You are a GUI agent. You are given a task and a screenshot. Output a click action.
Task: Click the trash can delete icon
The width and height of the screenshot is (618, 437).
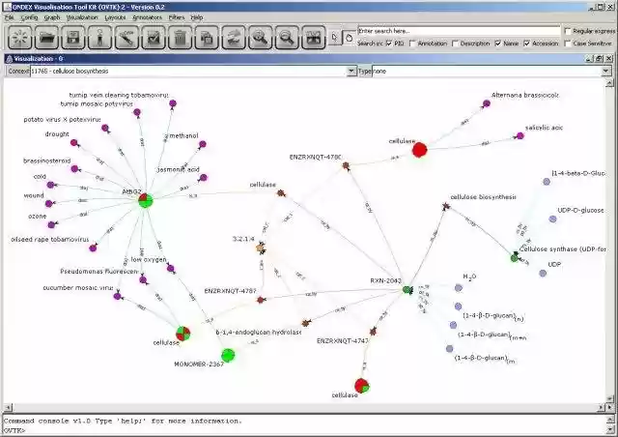[180, 38]
